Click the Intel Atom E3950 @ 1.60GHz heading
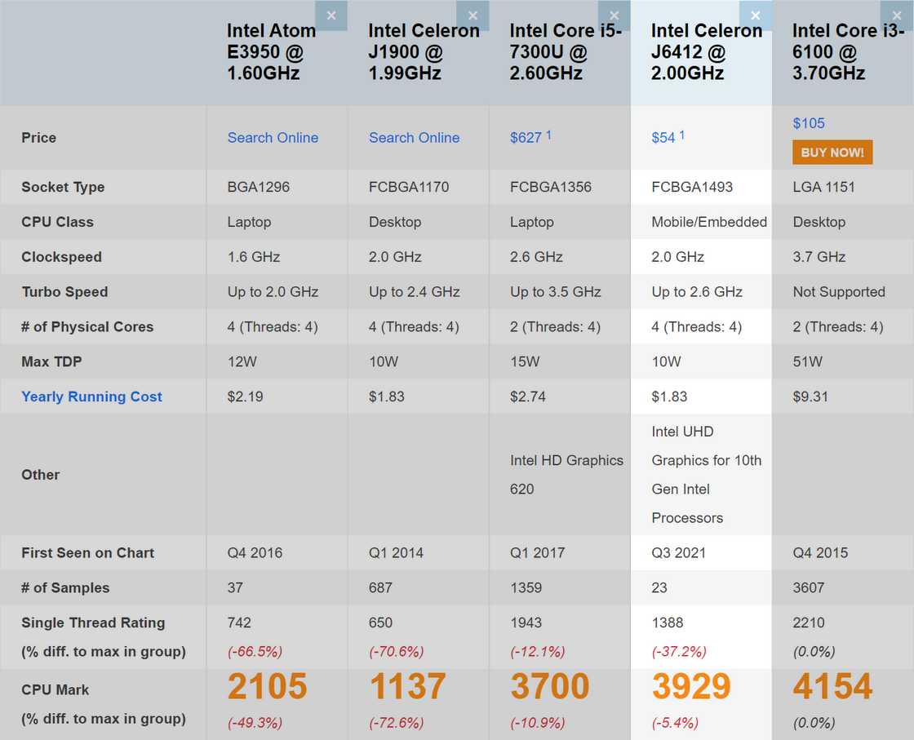The width and height of the screenshot is (914, 740). click(x=272, y=52)
